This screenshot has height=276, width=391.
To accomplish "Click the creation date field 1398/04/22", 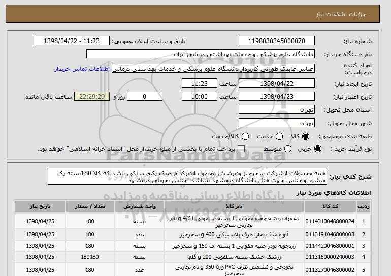I will (277, 83).
